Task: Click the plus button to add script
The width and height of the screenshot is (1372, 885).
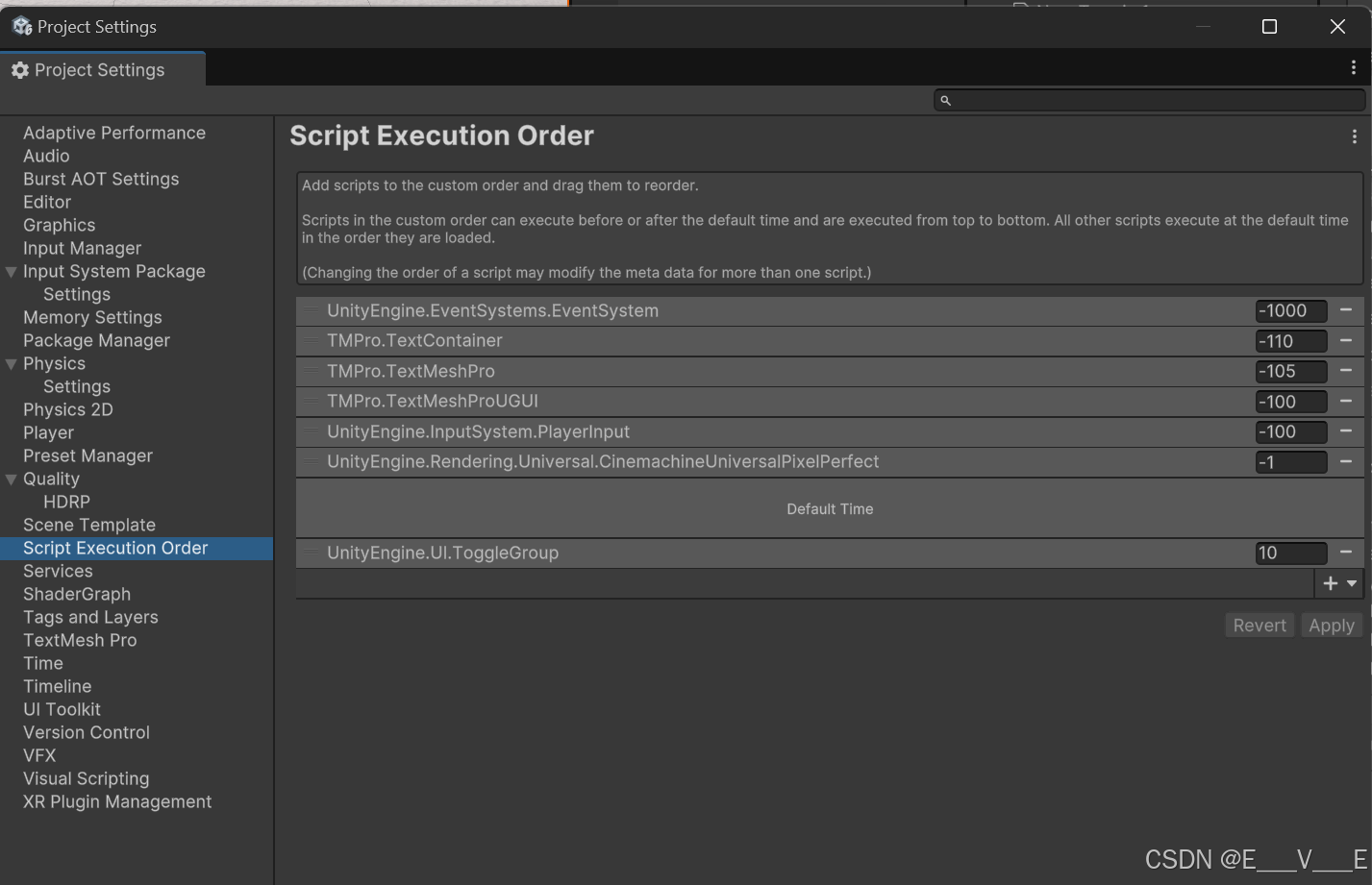Action: point(1331,583)
